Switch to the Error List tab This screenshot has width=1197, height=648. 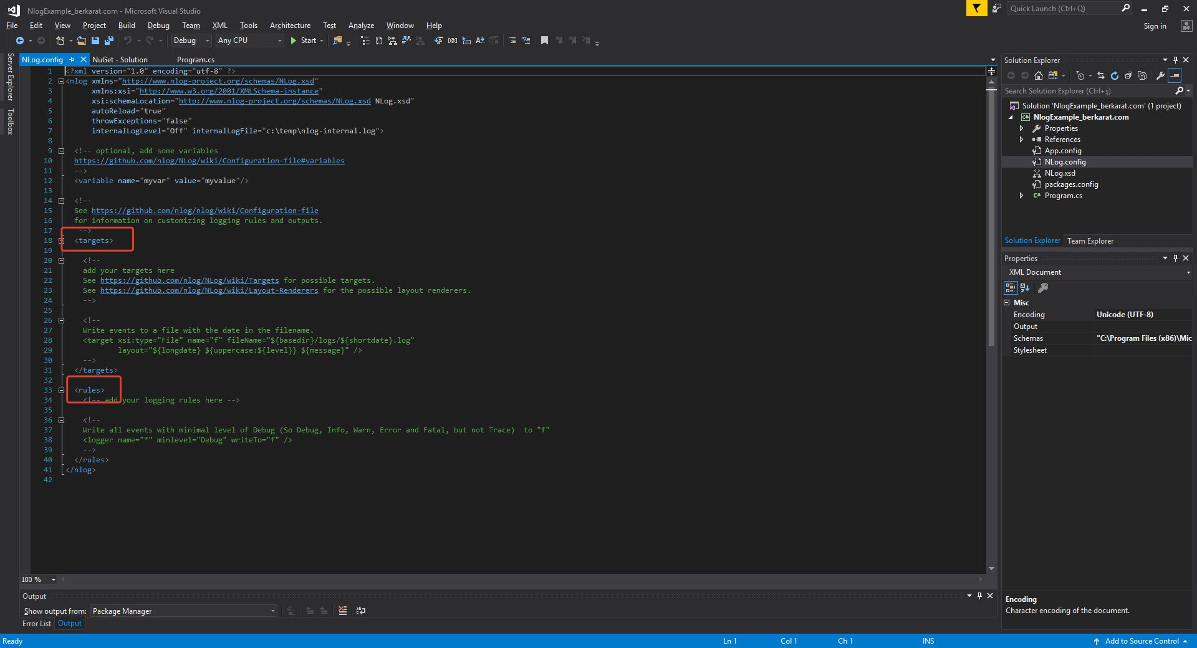click(37, 624)
